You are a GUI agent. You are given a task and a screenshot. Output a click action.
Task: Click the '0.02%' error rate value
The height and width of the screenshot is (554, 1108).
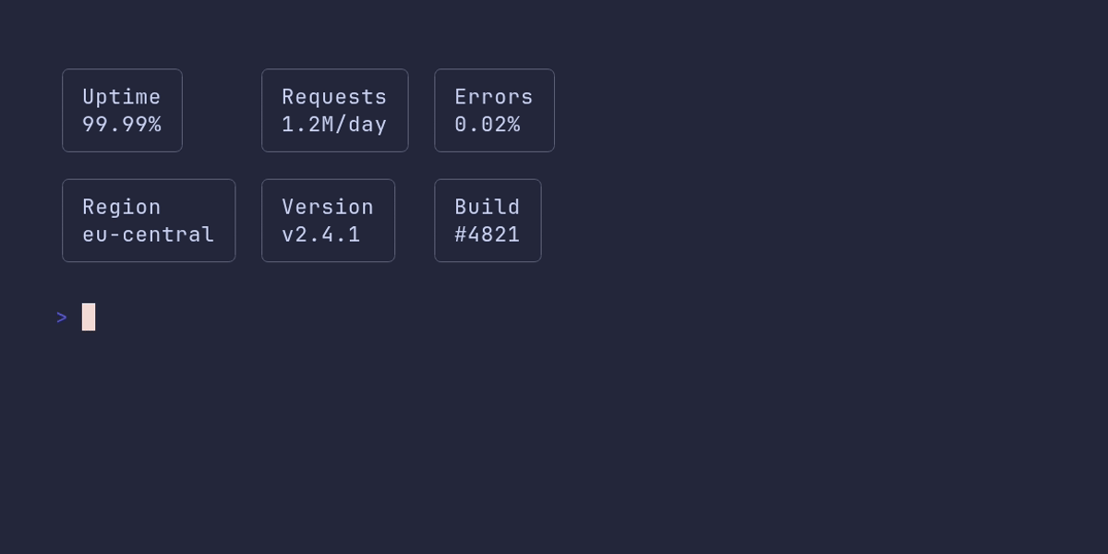click(488, 124)
